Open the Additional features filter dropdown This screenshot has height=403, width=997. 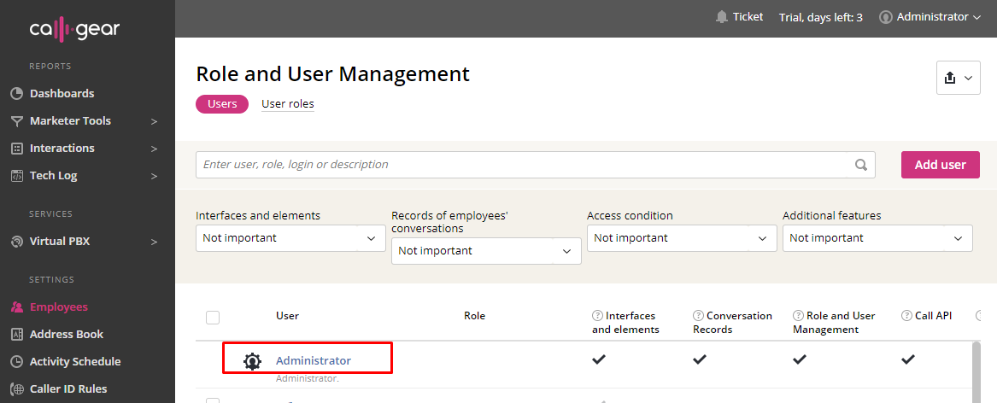pyautogui.click(x=877, y=238)
